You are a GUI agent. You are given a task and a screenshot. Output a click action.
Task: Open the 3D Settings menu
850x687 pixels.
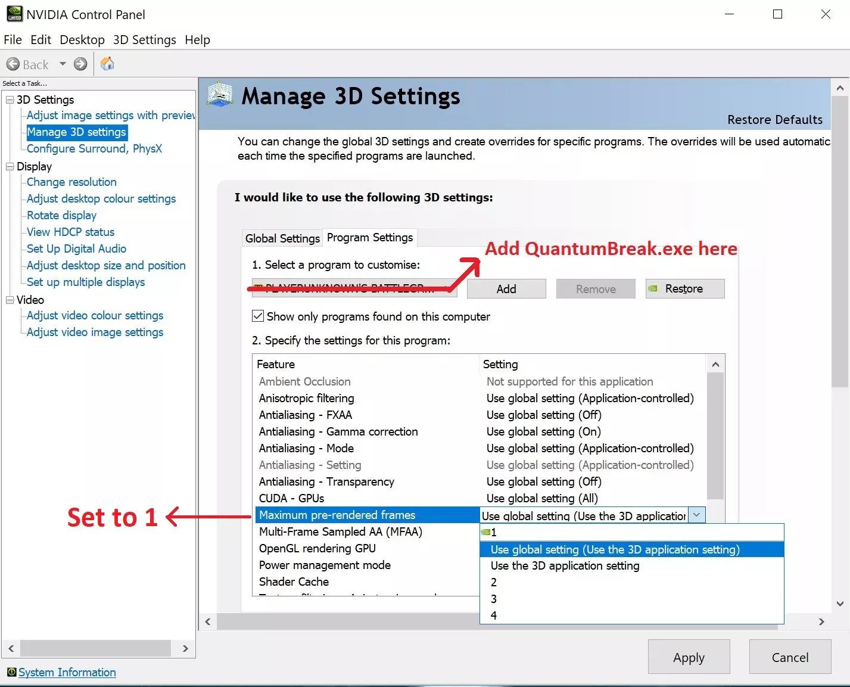tap(145, 40)
